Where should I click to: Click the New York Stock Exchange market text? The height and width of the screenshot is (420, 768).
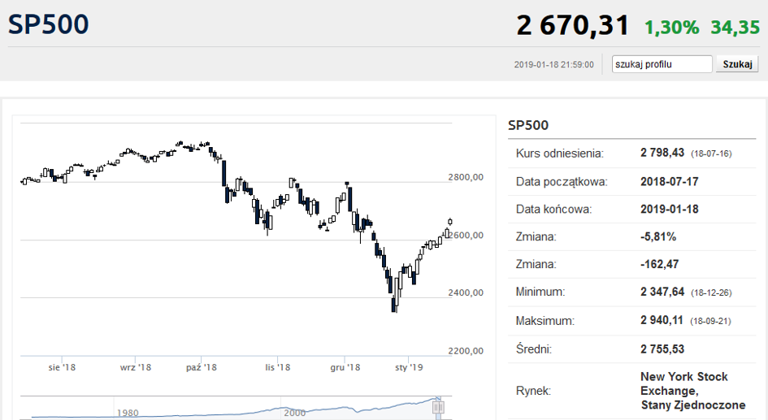click(692, 391)
